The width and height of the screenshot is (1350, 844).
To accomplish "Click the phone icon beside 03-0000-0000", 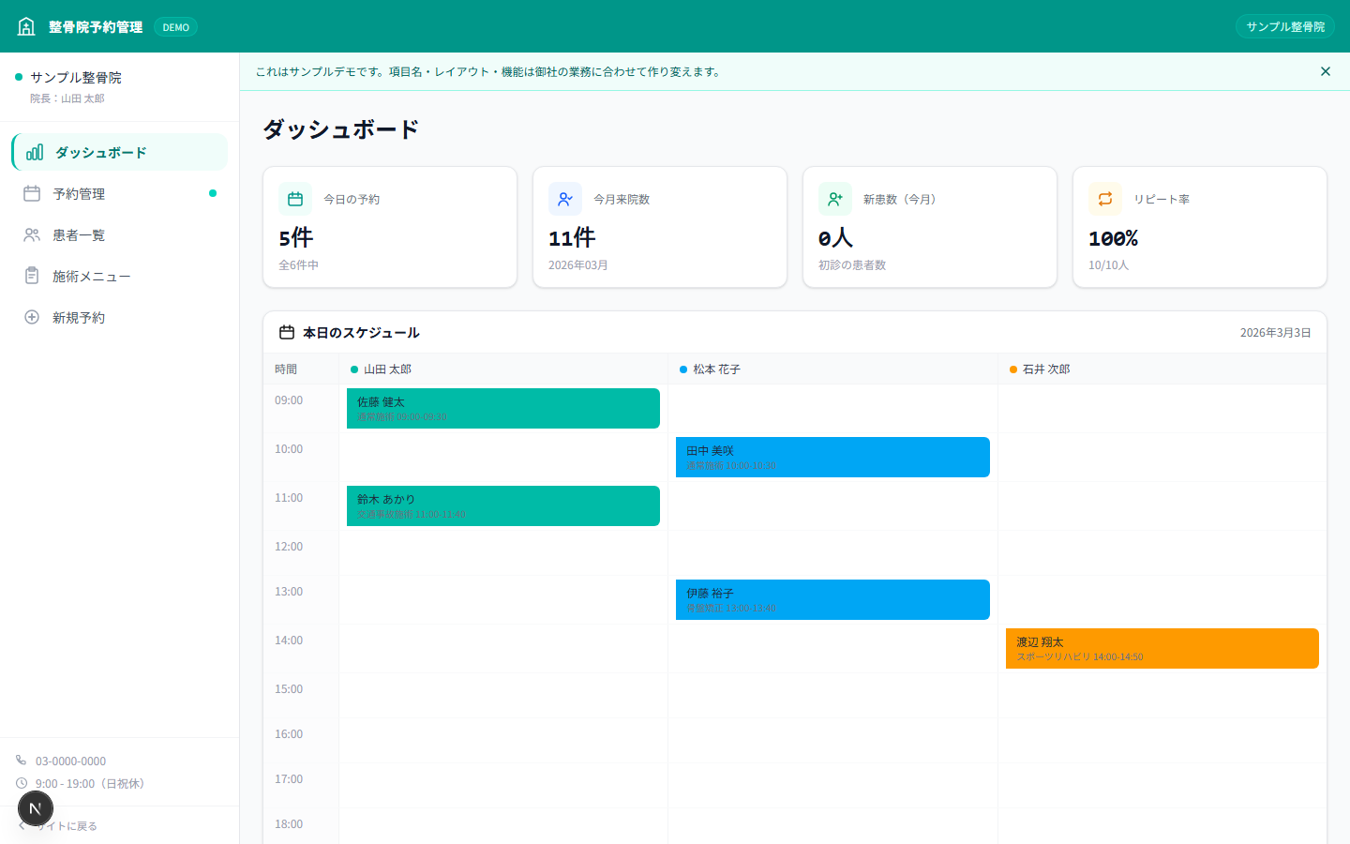I will [22, 761].
